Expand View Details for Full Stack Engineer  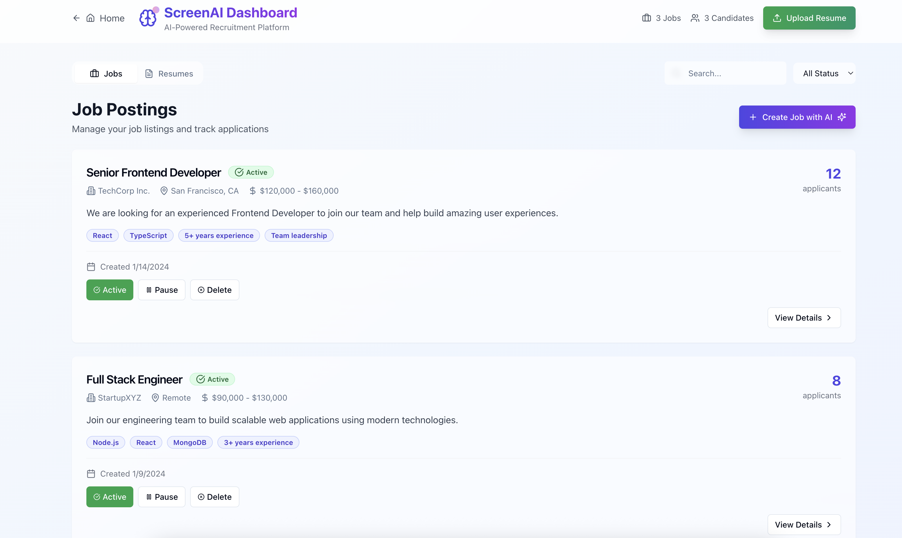click(x=804, y=525)
